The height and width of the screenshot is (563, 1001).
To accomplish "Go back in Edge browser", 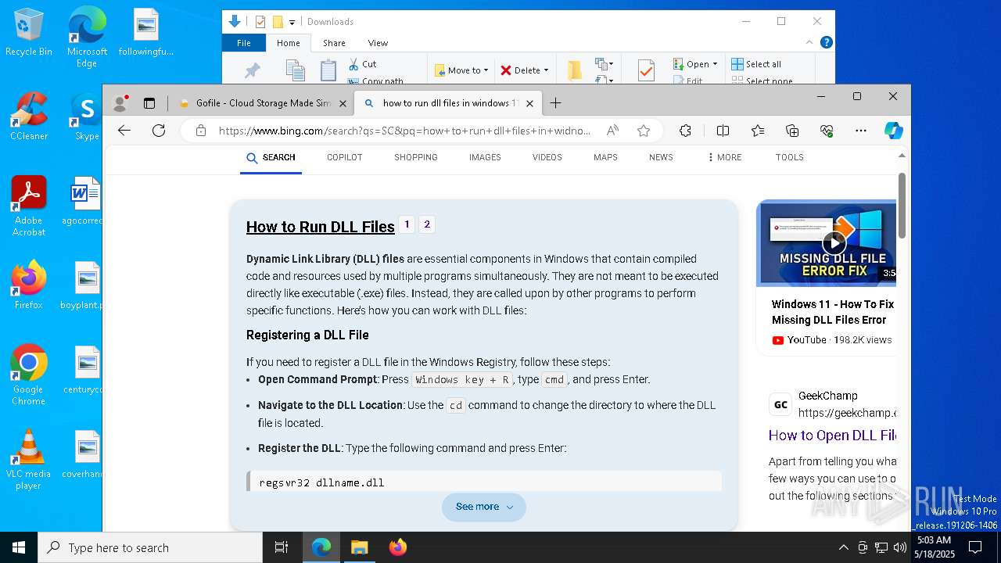I will tap(124, 131).
